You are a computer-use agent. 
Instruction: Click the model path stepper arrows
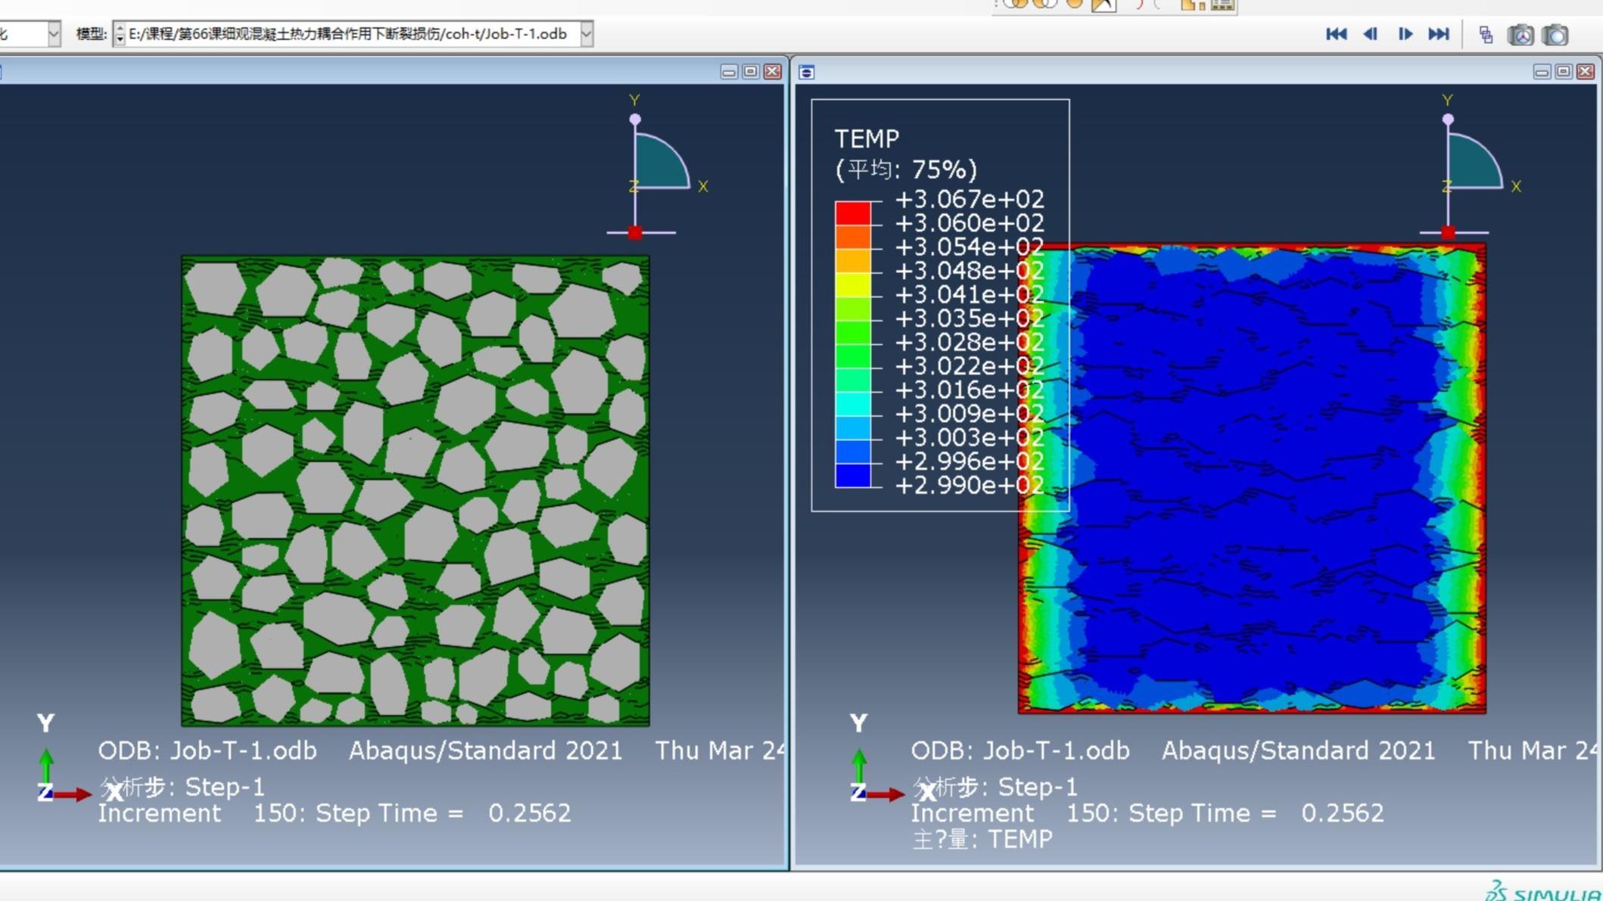click(120, 34)
